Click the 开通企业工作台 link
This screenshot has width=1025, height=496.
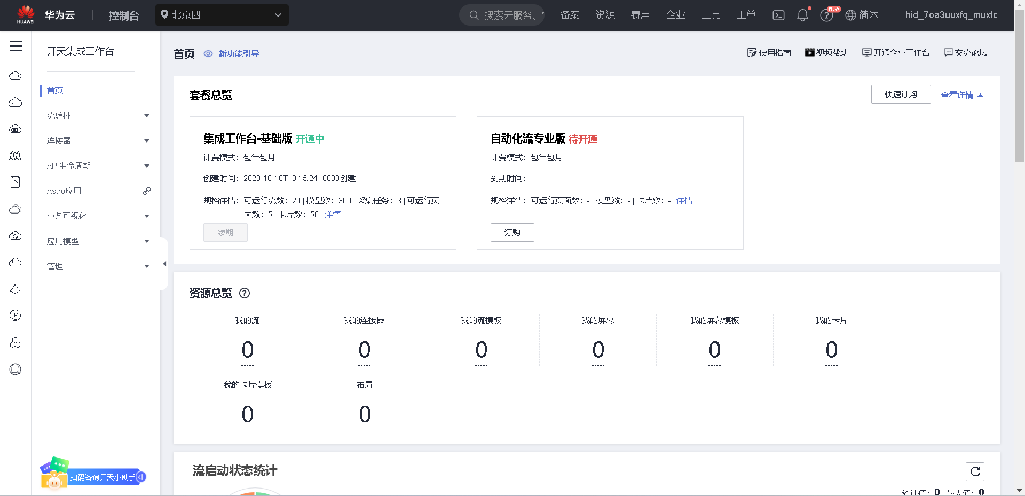click(x=896, y=52)
